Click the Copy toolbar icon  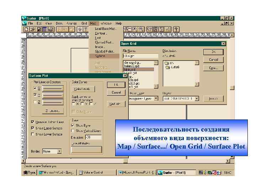click(65, 30)
